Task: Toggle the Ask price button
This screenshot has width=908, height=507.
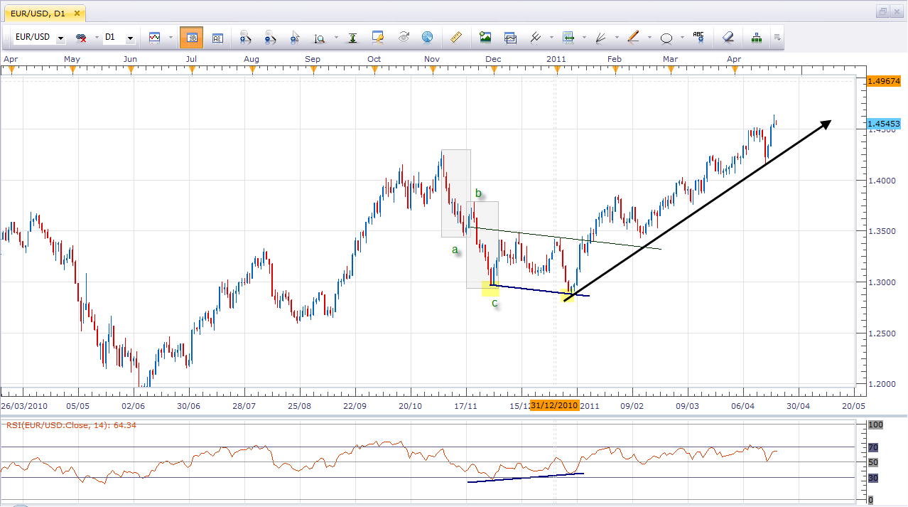Action: pyautogui.click(x=217, y=38)
